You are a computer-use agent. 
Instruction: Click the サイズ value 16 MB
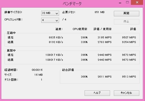point(38,75)
